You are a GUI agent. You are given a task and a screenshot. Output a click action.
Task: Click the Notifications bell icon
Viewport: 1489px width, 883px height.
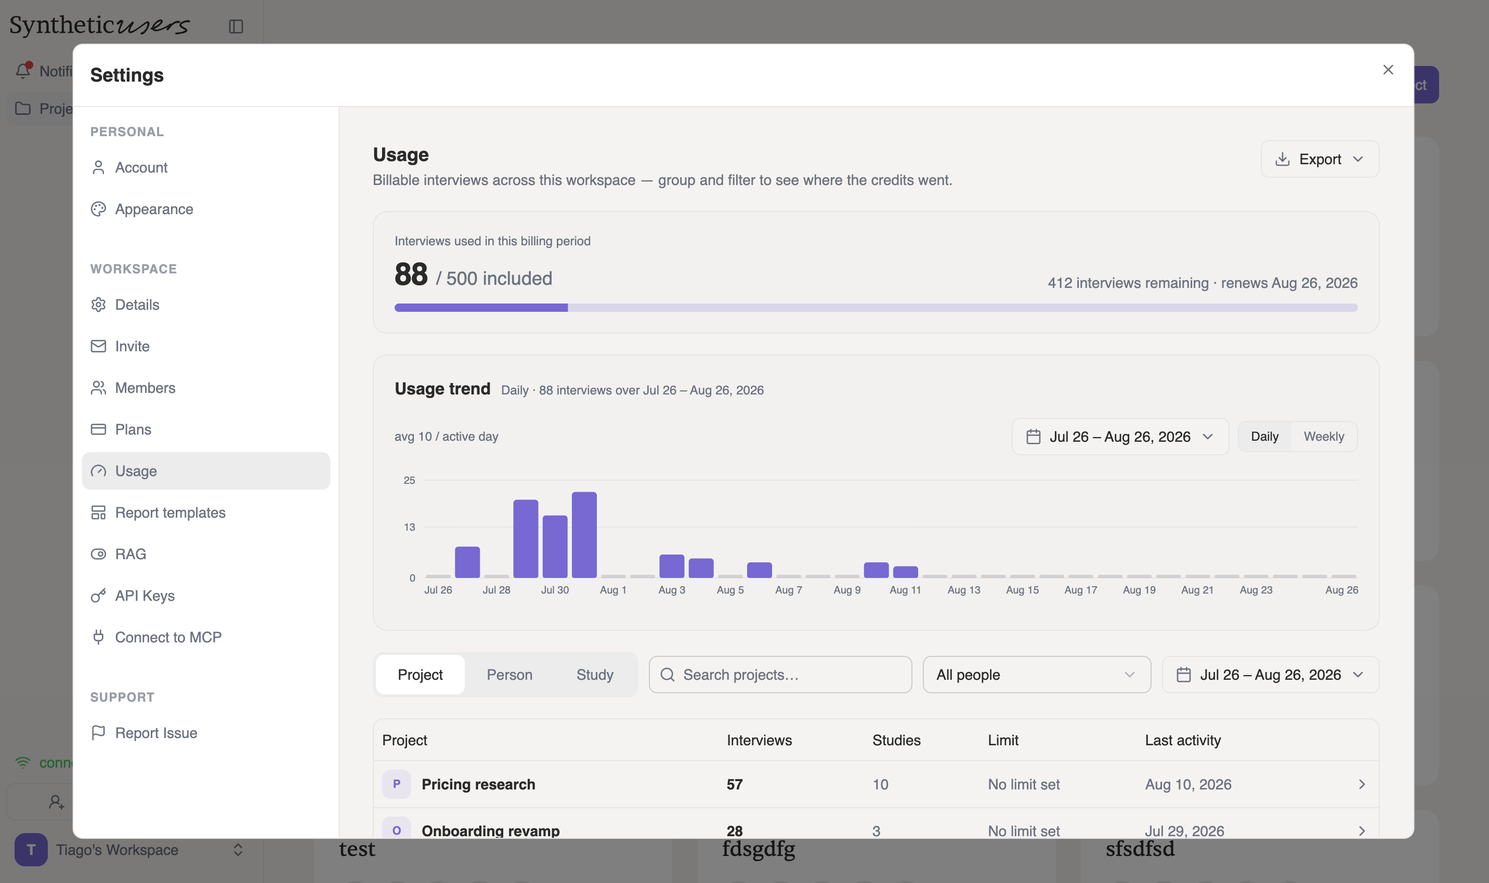click(23, 71)
